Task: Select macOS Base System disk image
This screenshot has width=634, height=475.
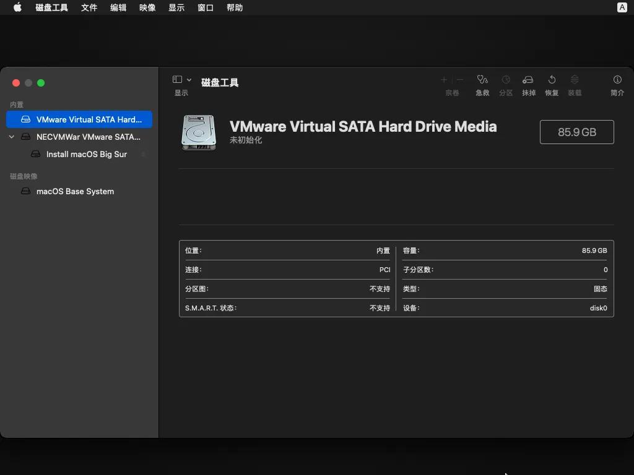Action: 75,191
